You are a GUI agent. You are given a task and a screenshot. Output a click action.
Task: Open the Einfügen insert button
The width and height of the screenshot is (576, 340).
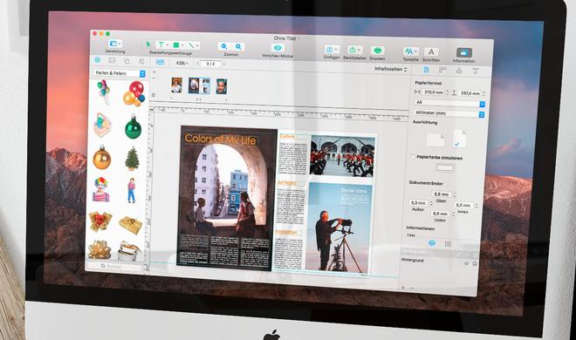coord(332,50)
